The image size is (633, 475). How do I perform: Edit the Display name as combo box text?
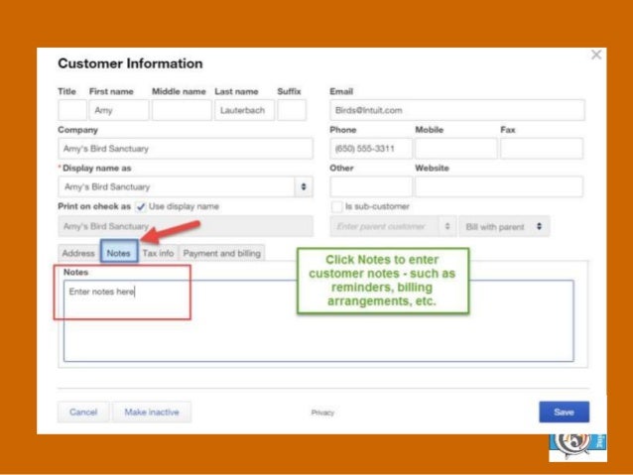point(177,186)
